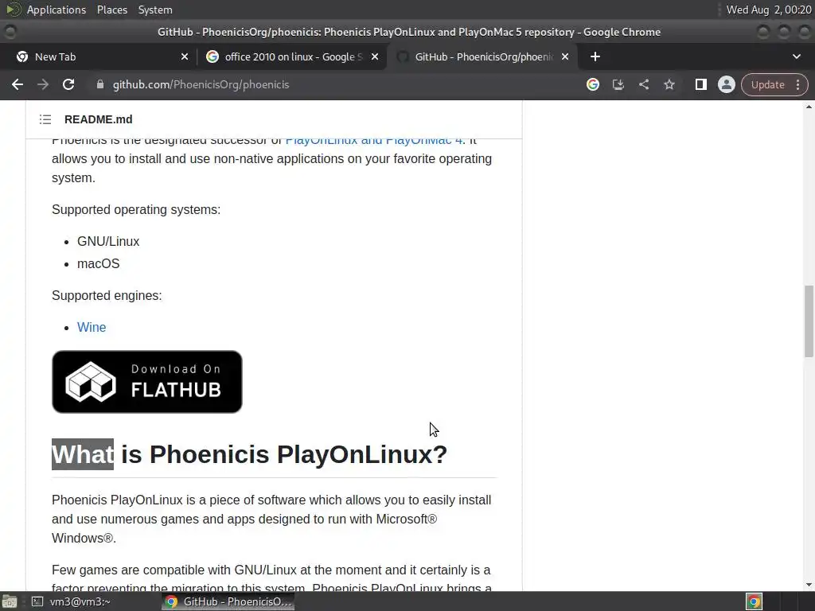Expand the tab search dropdown arrow
Screen dimensions: 815x611
point(796,56)
